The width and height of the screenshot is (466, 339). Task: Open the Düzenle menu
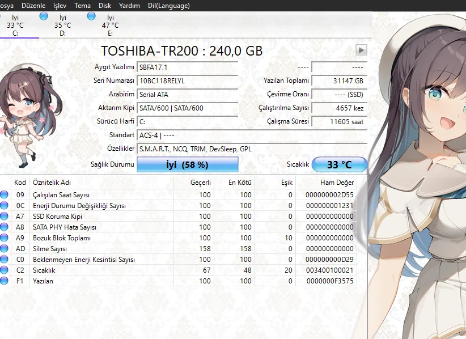tap(33, 6)
